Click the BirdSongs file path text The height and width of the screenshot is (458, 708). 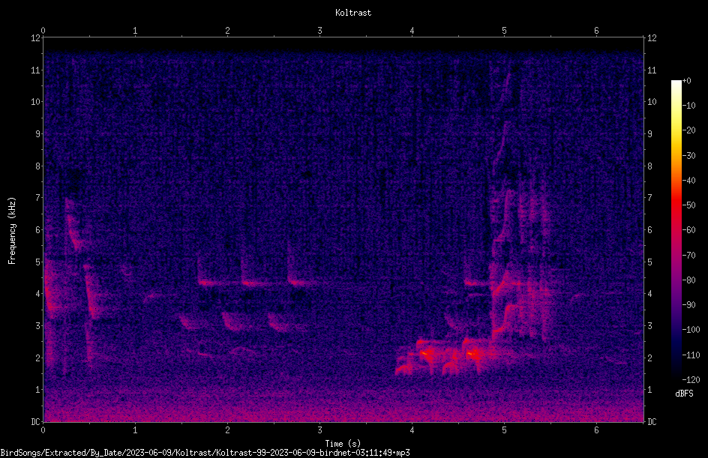click(x=205, y=453)
